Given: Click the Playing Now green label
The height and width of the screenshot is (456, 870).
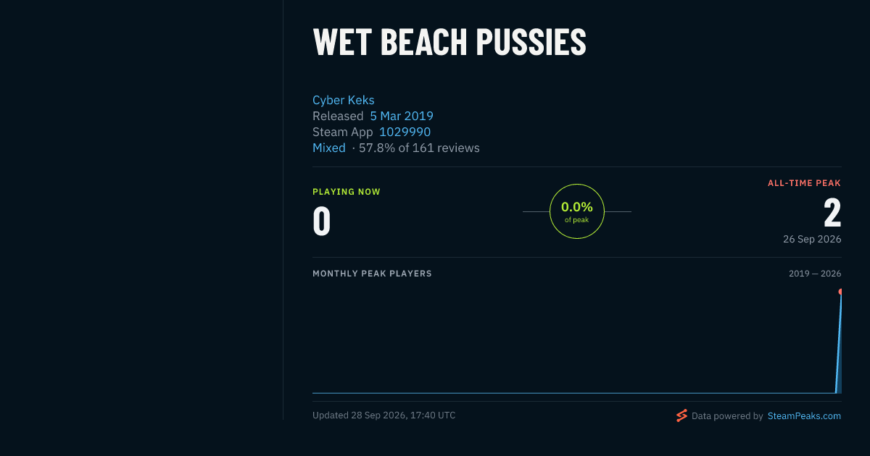Looking at the screenshot, I should 347,192.
